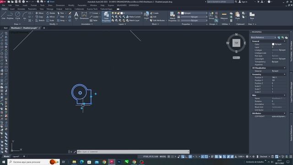The height and width of the screenshot is (165, 293).
Task: Open the Block Reference selection dropdown
Action: (x=263, y=38)
